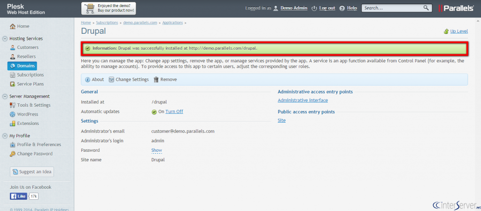Click the WordPress logo icon
This screenshot has width=481, height=211.
click(x=13, y=114)
